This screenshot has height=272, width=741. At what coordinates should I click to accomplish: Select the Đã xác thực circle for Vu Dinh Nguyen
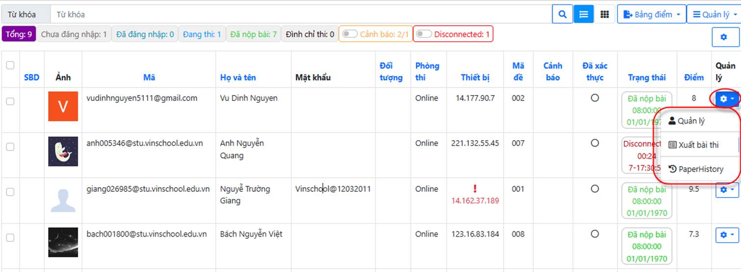[595, 98]
